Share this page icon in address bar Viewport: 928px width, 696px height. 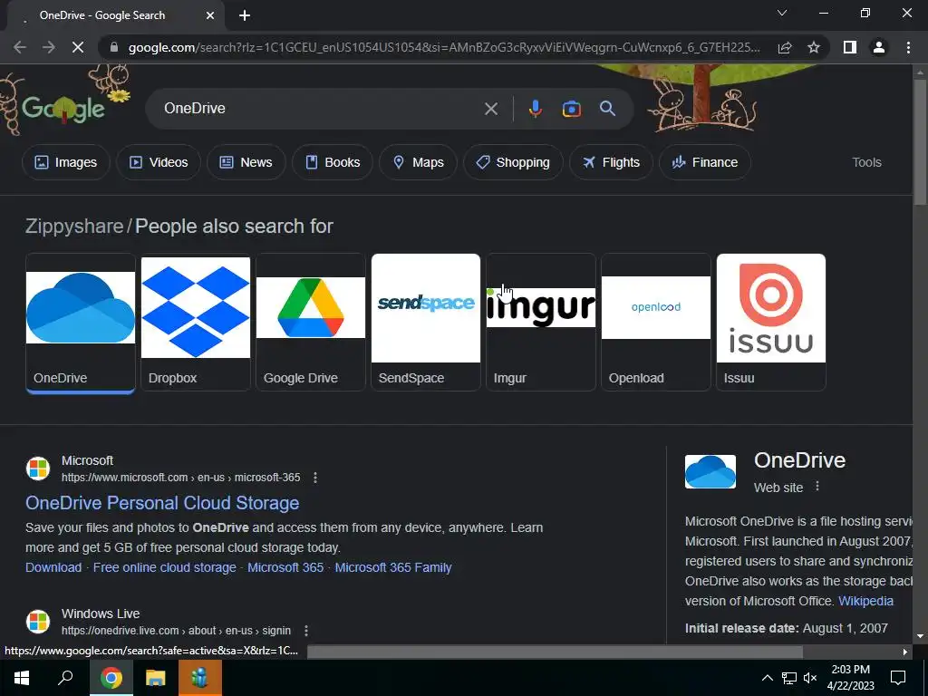pos(785,47)
